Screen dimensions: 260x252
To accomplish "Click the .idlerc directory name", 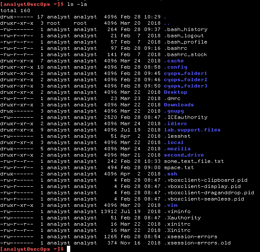I will (x=176, y=123).
